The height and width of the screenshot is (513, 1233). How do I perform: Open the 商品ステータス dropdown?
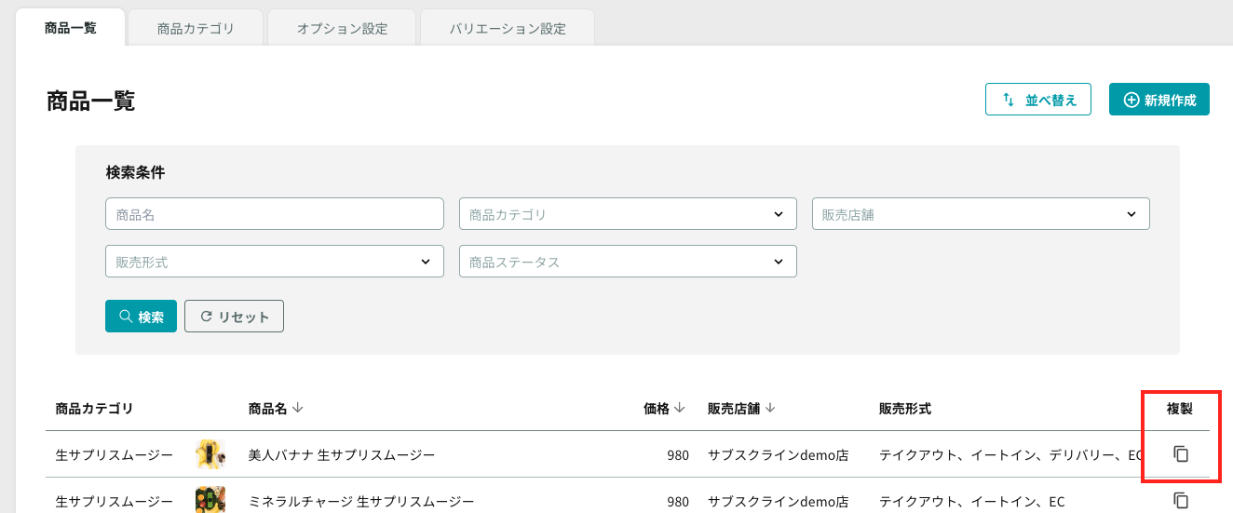click(628, 262)
